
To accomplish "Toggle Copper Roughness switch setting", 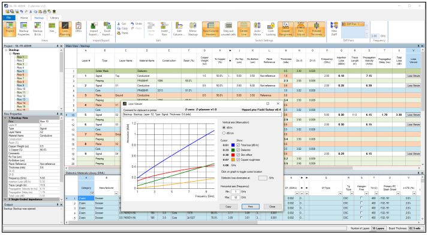I will (285, 29).
